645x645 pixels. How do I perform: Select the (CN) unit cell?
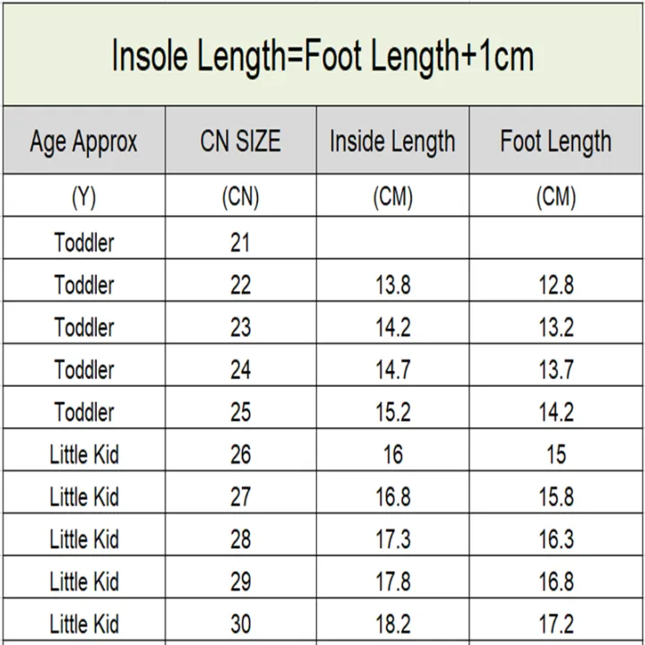(241, 196)
